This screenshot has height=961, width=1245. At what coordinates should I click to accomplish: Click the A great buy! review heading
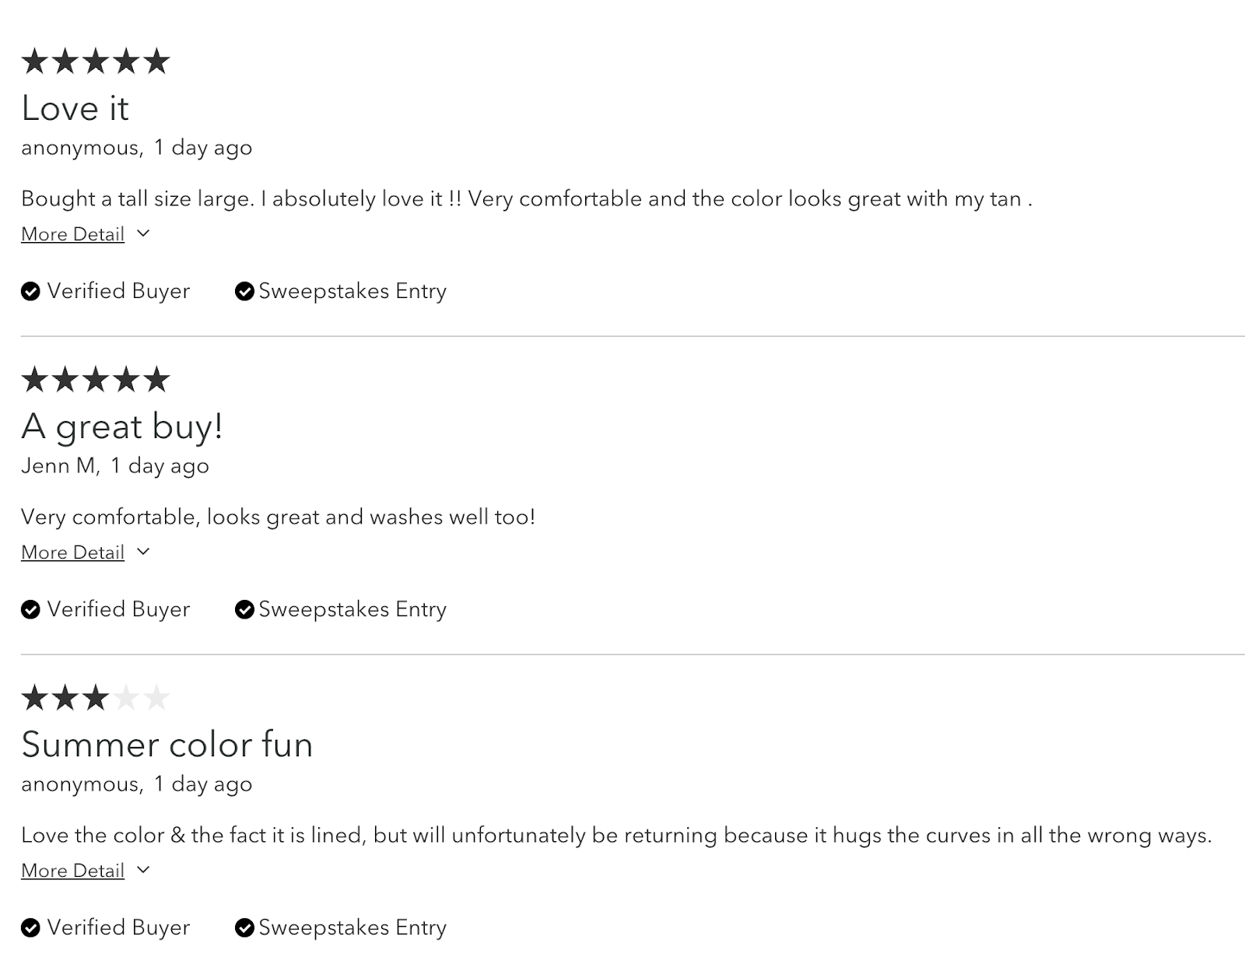tap(122, 426)
